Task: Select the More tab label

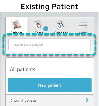Action: click(x=83, y=33)
